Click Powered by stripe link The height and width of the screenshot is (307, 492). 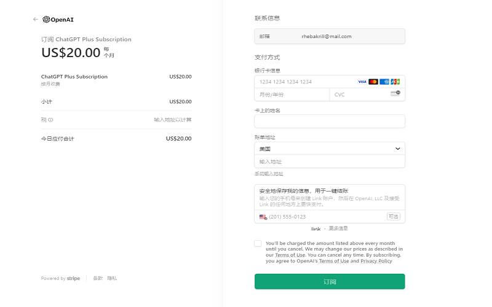click(60, 278)
